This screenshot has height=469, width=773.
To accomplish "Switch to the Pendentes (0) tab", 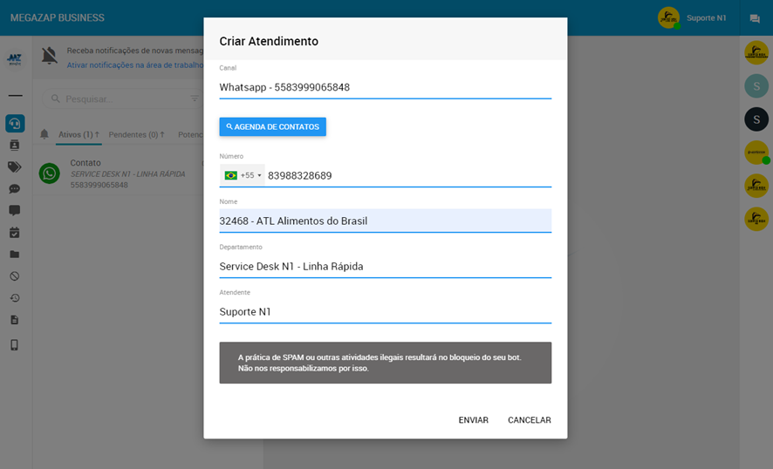I will [x=137, y=135].
